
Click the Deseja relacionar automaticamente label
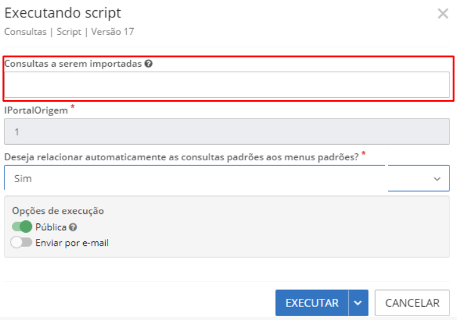(x=181, y=157)
